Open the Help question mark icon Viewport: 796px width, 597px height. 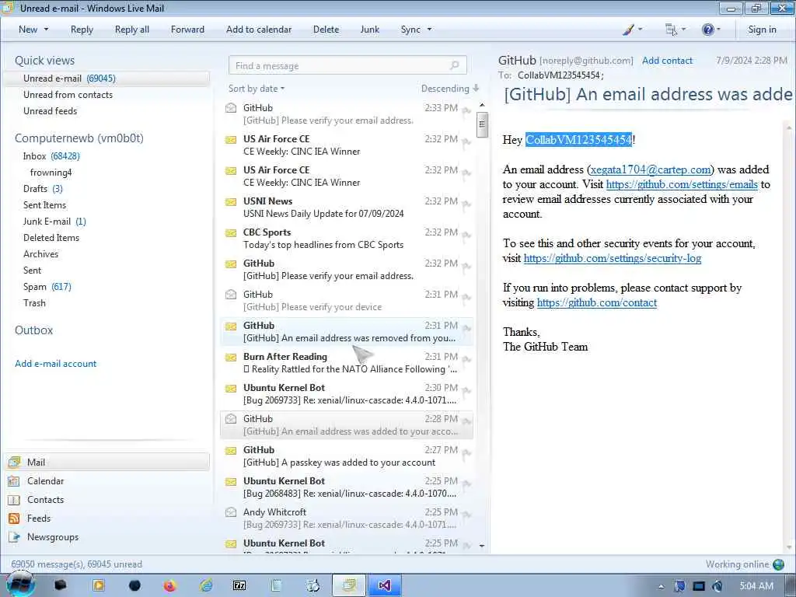pyautogui.click(x=707, y=30)
